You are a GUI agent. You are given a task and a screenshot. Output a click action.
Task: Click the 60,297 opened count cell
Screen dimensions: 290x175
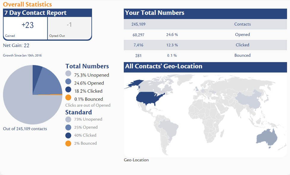click(138, 35)
